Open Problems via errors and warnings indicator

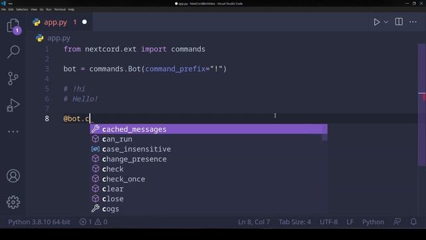coord(93,222)
